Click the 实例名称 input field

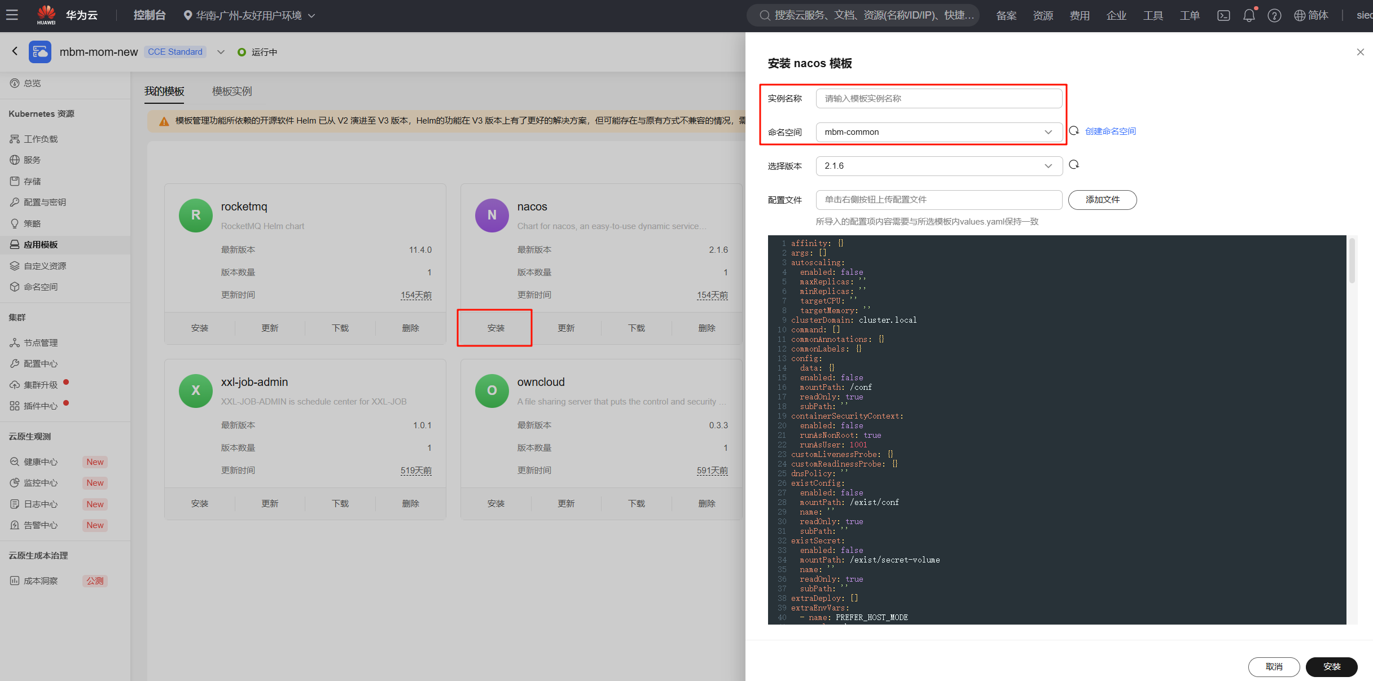(939, 98)
